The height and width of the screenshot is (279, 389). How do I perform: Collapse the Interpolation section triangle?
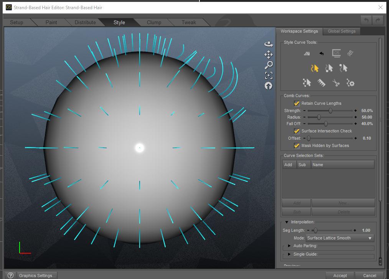(287, 222)
